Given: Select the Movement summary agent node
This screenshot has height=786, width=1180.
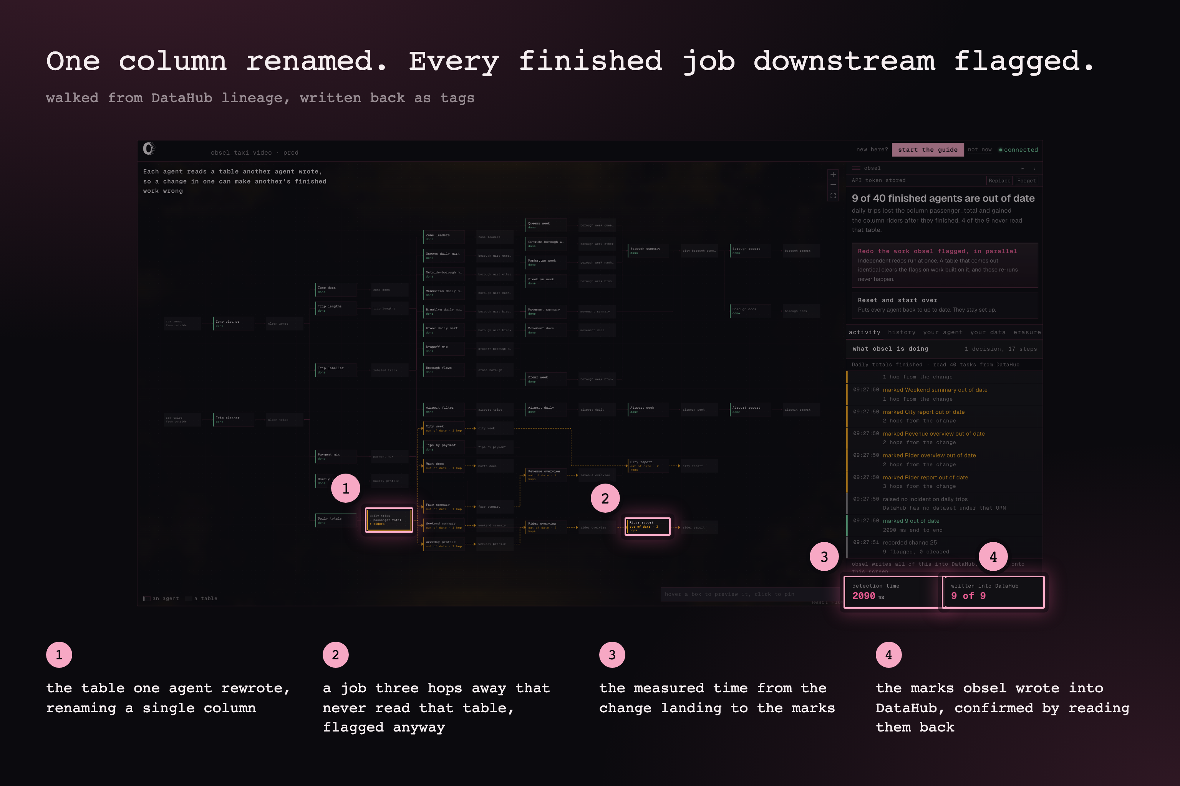Looking at the screenshot, I should pos(546,311).
